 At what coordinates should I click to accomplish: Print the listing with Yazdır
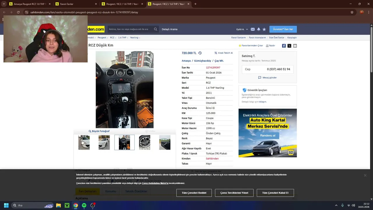click(x=270, y=45)
